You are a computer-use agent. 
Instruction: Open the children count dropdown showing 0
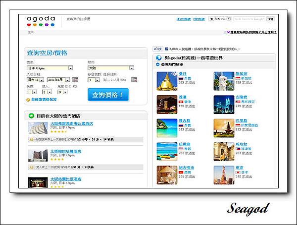click(x=62, y=92)
